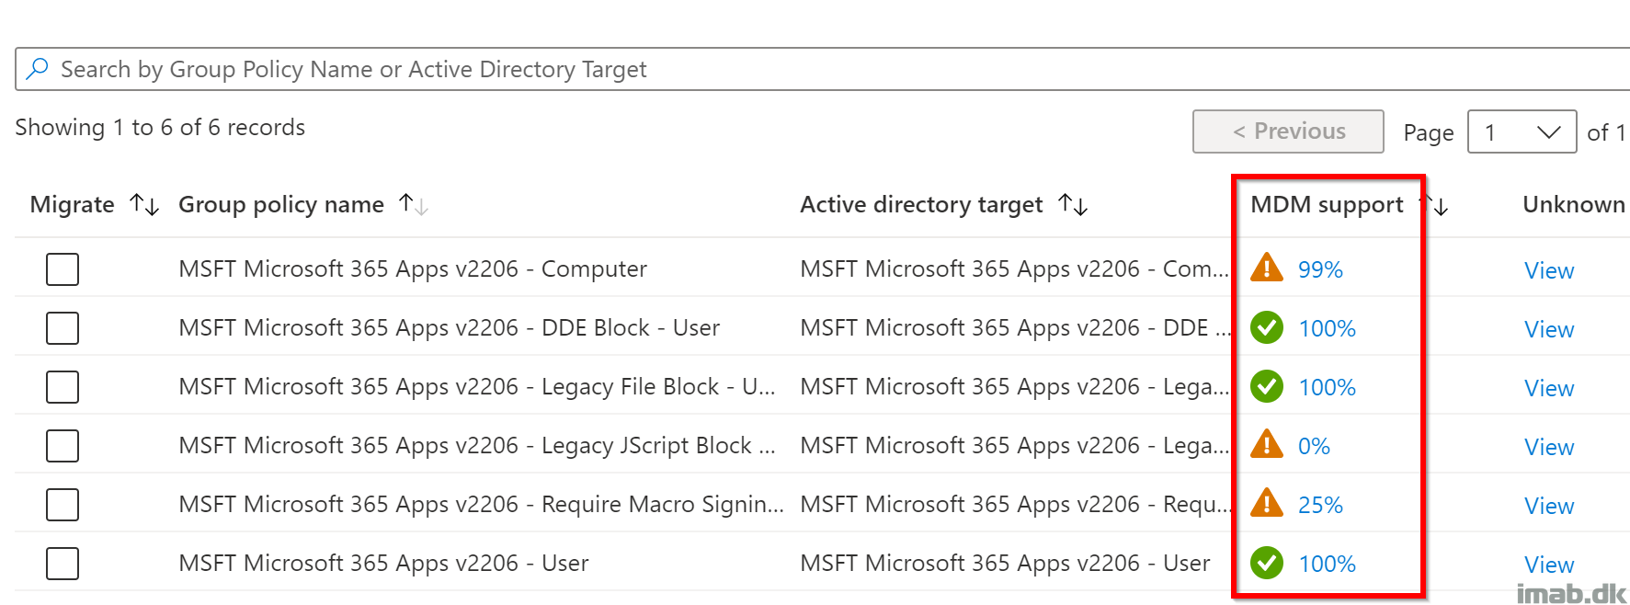Click warning icon beside 0% MDM support
This screenshot has height=605, width=1630.
coord(1267,444)
